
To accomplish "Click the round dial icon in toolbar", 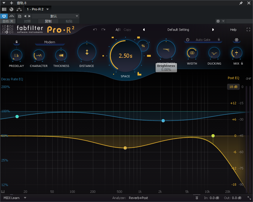I will (12, 9).
